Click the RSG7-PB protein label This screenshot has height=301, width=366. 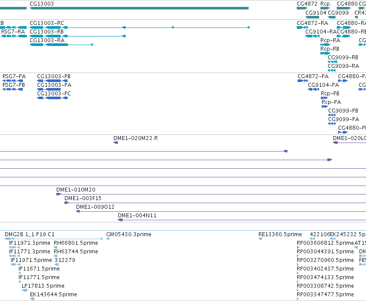14,85
